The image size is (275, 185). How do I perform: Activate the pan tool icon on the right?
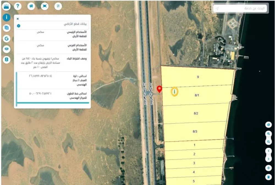pos(269,168)
